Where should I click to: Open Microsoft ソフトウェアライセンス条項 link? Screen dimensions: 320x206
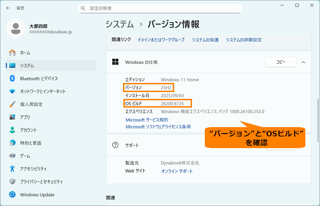click(x=158, y=127)
